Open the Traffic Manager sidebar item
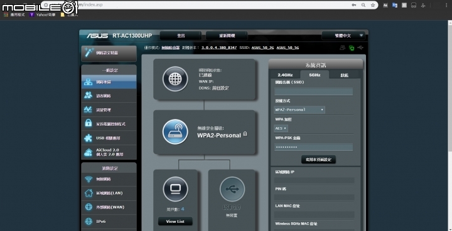This screenshot has height=231, width=452. [109, 110]
